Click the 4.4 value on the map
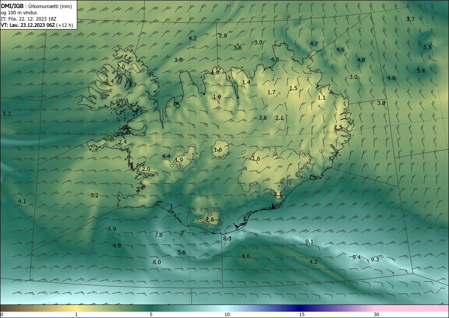449x318 pixels. click(x=167, y=156)
